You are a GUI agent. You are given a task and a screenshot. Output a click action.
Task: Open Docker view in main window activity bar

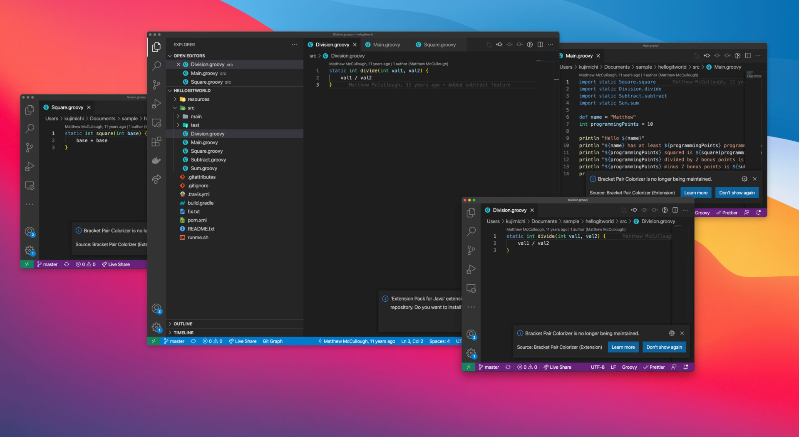(x=156, y=161)
